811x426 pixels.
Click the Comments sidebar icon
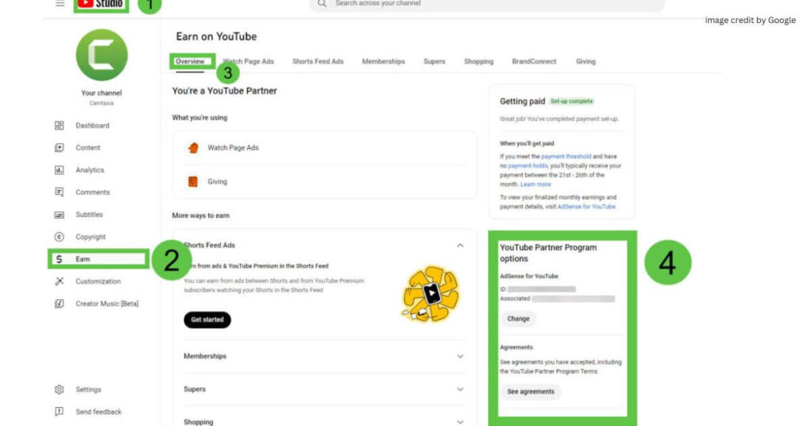tap(59, 192)
